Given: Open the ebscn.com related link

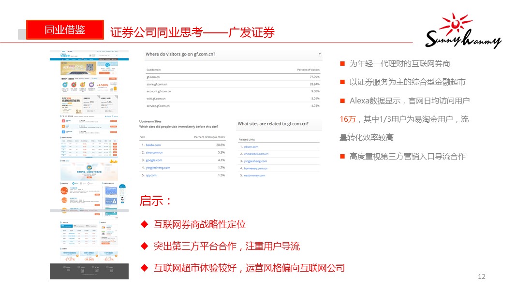Looking at the screenshot, I should [251, 147].
